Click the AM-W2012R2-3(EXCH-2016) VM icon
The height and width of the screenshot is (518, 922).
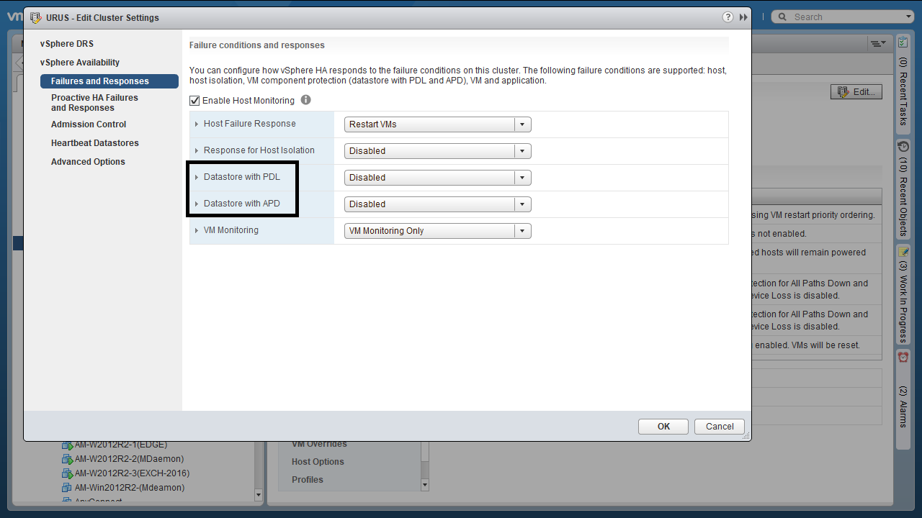click(68, 473)
